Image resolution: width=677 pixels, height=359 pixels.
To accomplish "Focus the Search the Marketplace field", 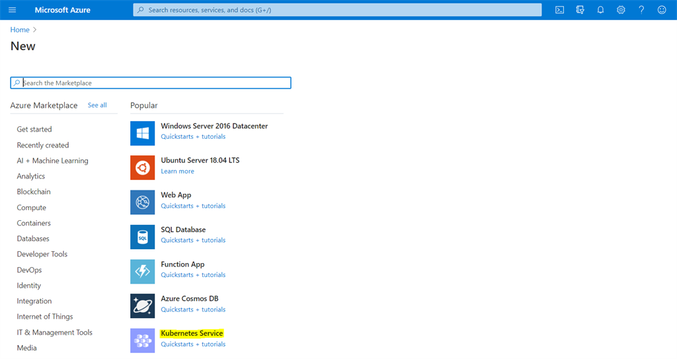I will 151,83.
